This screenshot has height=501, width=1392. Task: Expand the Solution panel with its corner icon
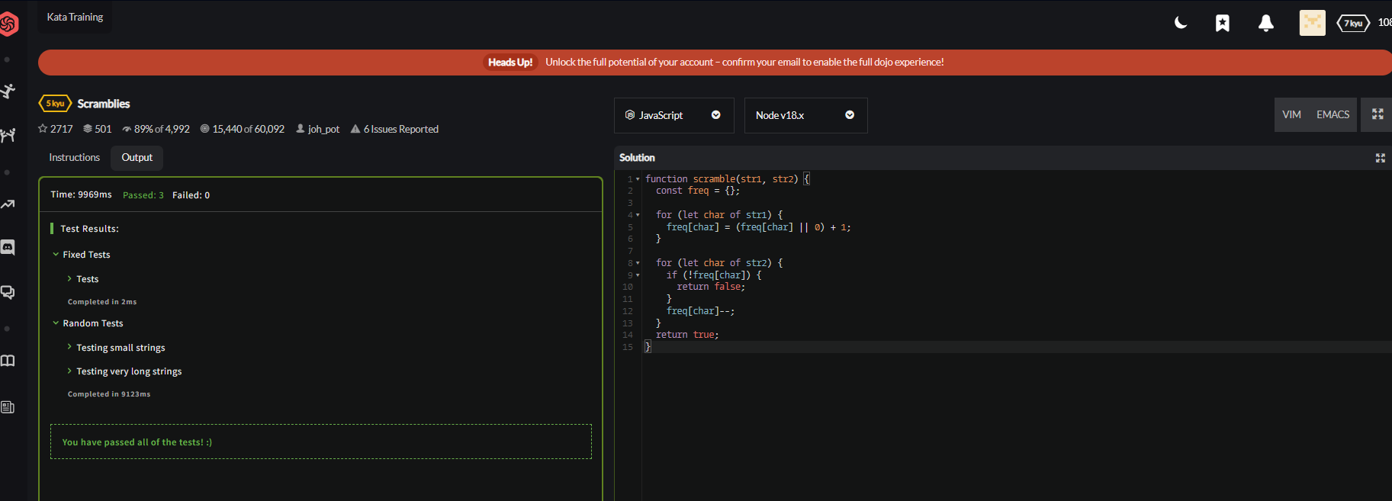(1380, 158)
